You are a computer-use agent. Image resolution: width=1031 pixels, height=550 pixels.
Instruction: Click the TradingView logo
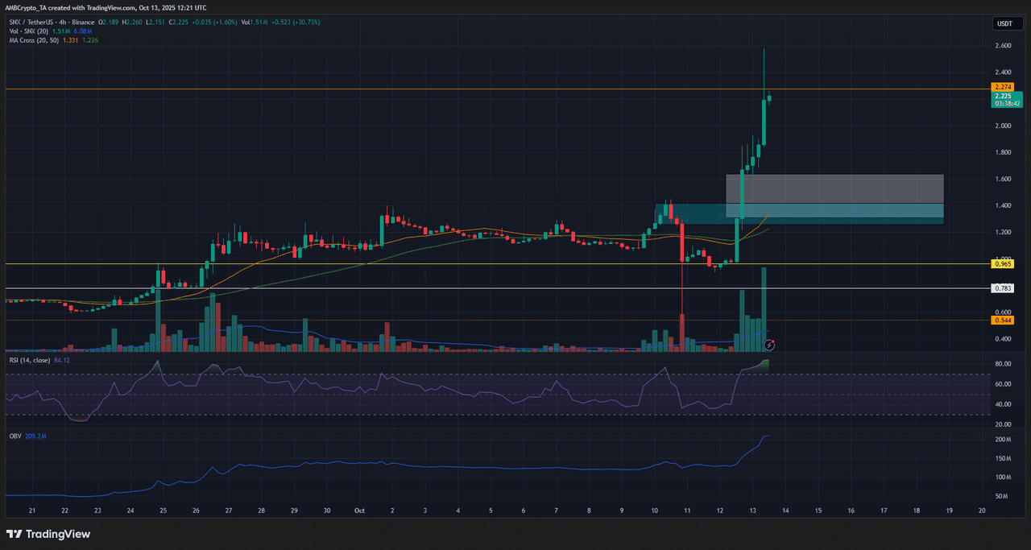48,534
